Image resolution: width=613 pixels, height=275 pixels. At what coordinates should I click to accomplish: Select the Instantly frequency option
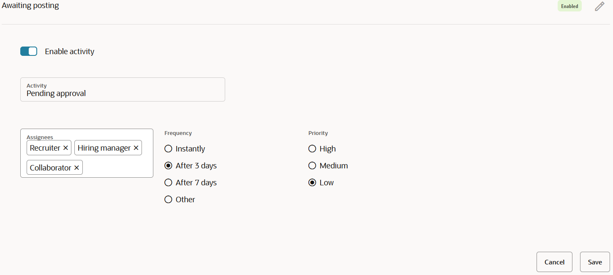tap(169, 149)
